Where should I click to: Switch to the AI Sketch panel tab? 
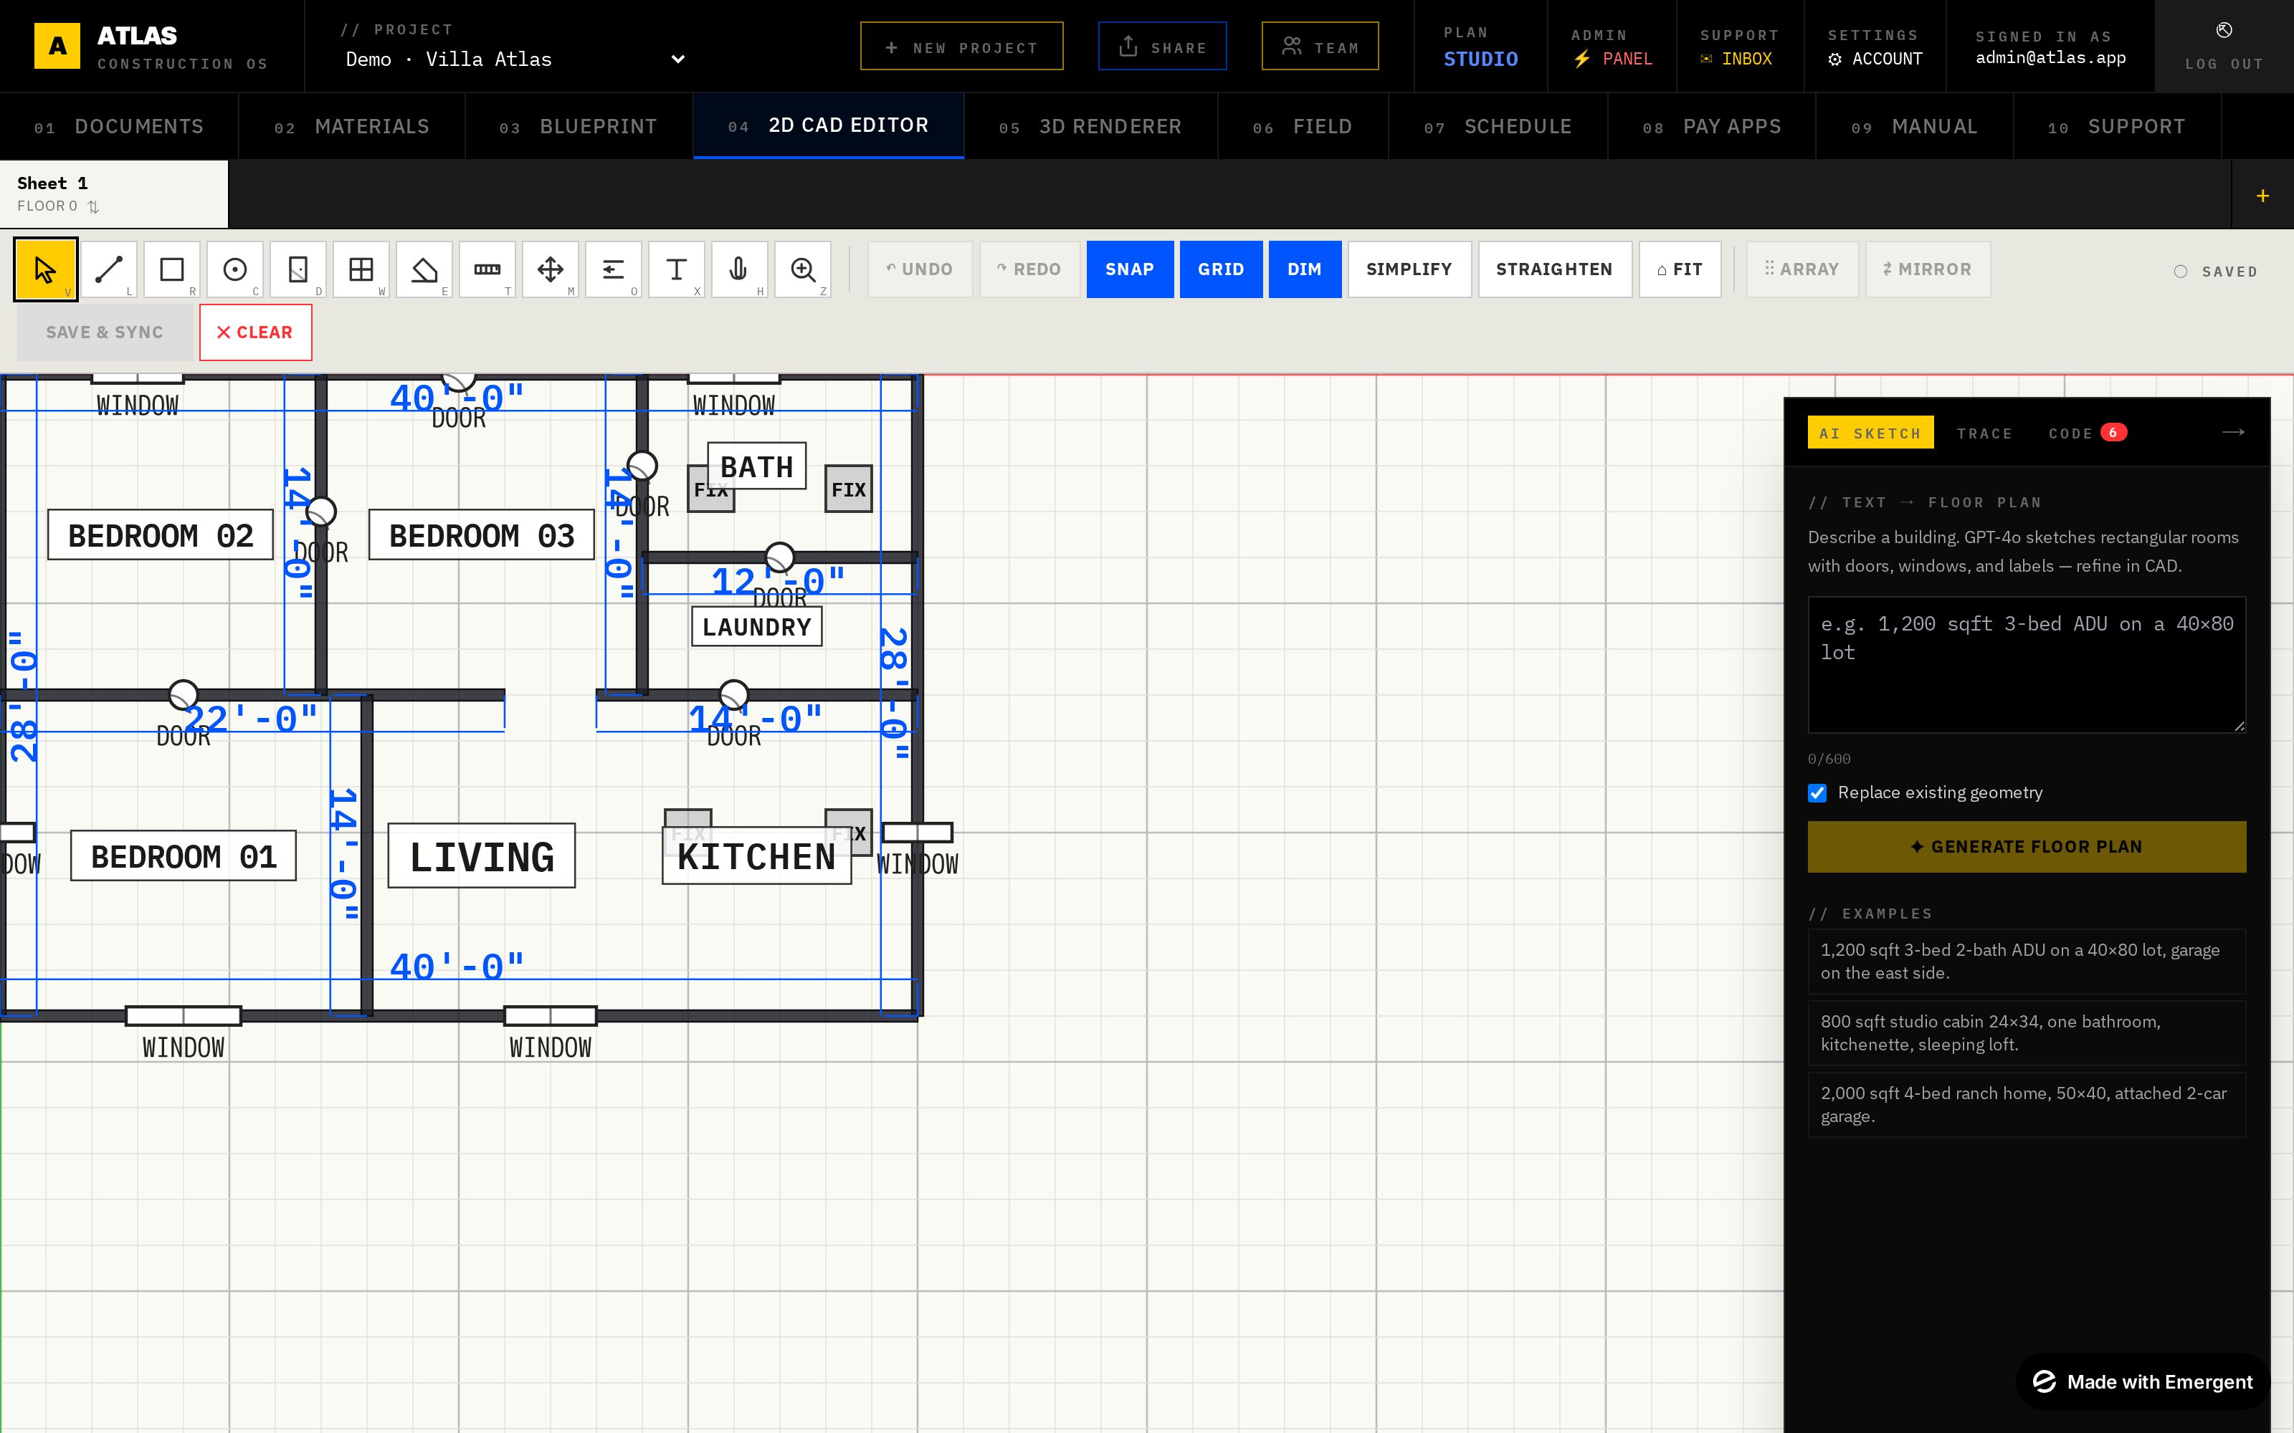click(1870, 433)
